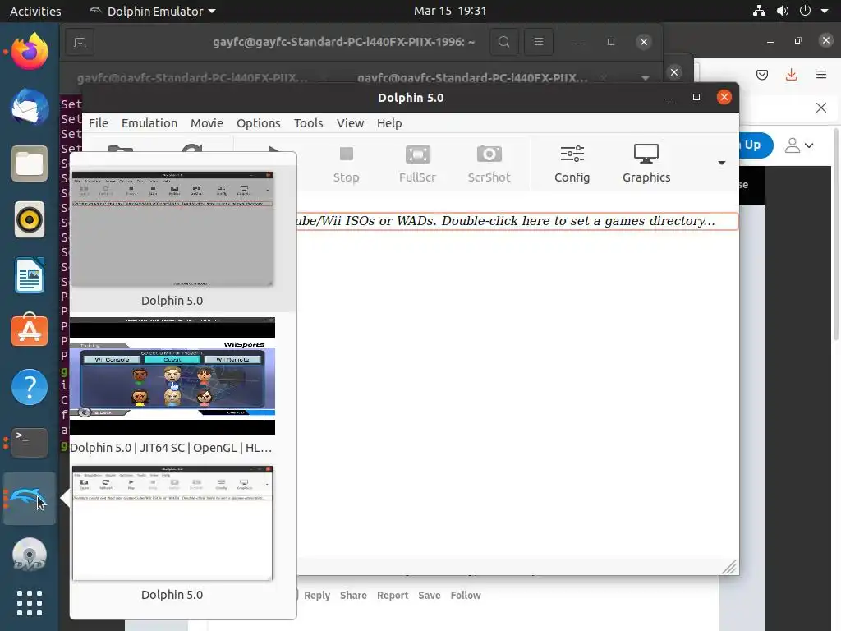Open the View menu
The height and width of the screenshot is (631, 841).
pyautogui.click(x=350, y=123)
